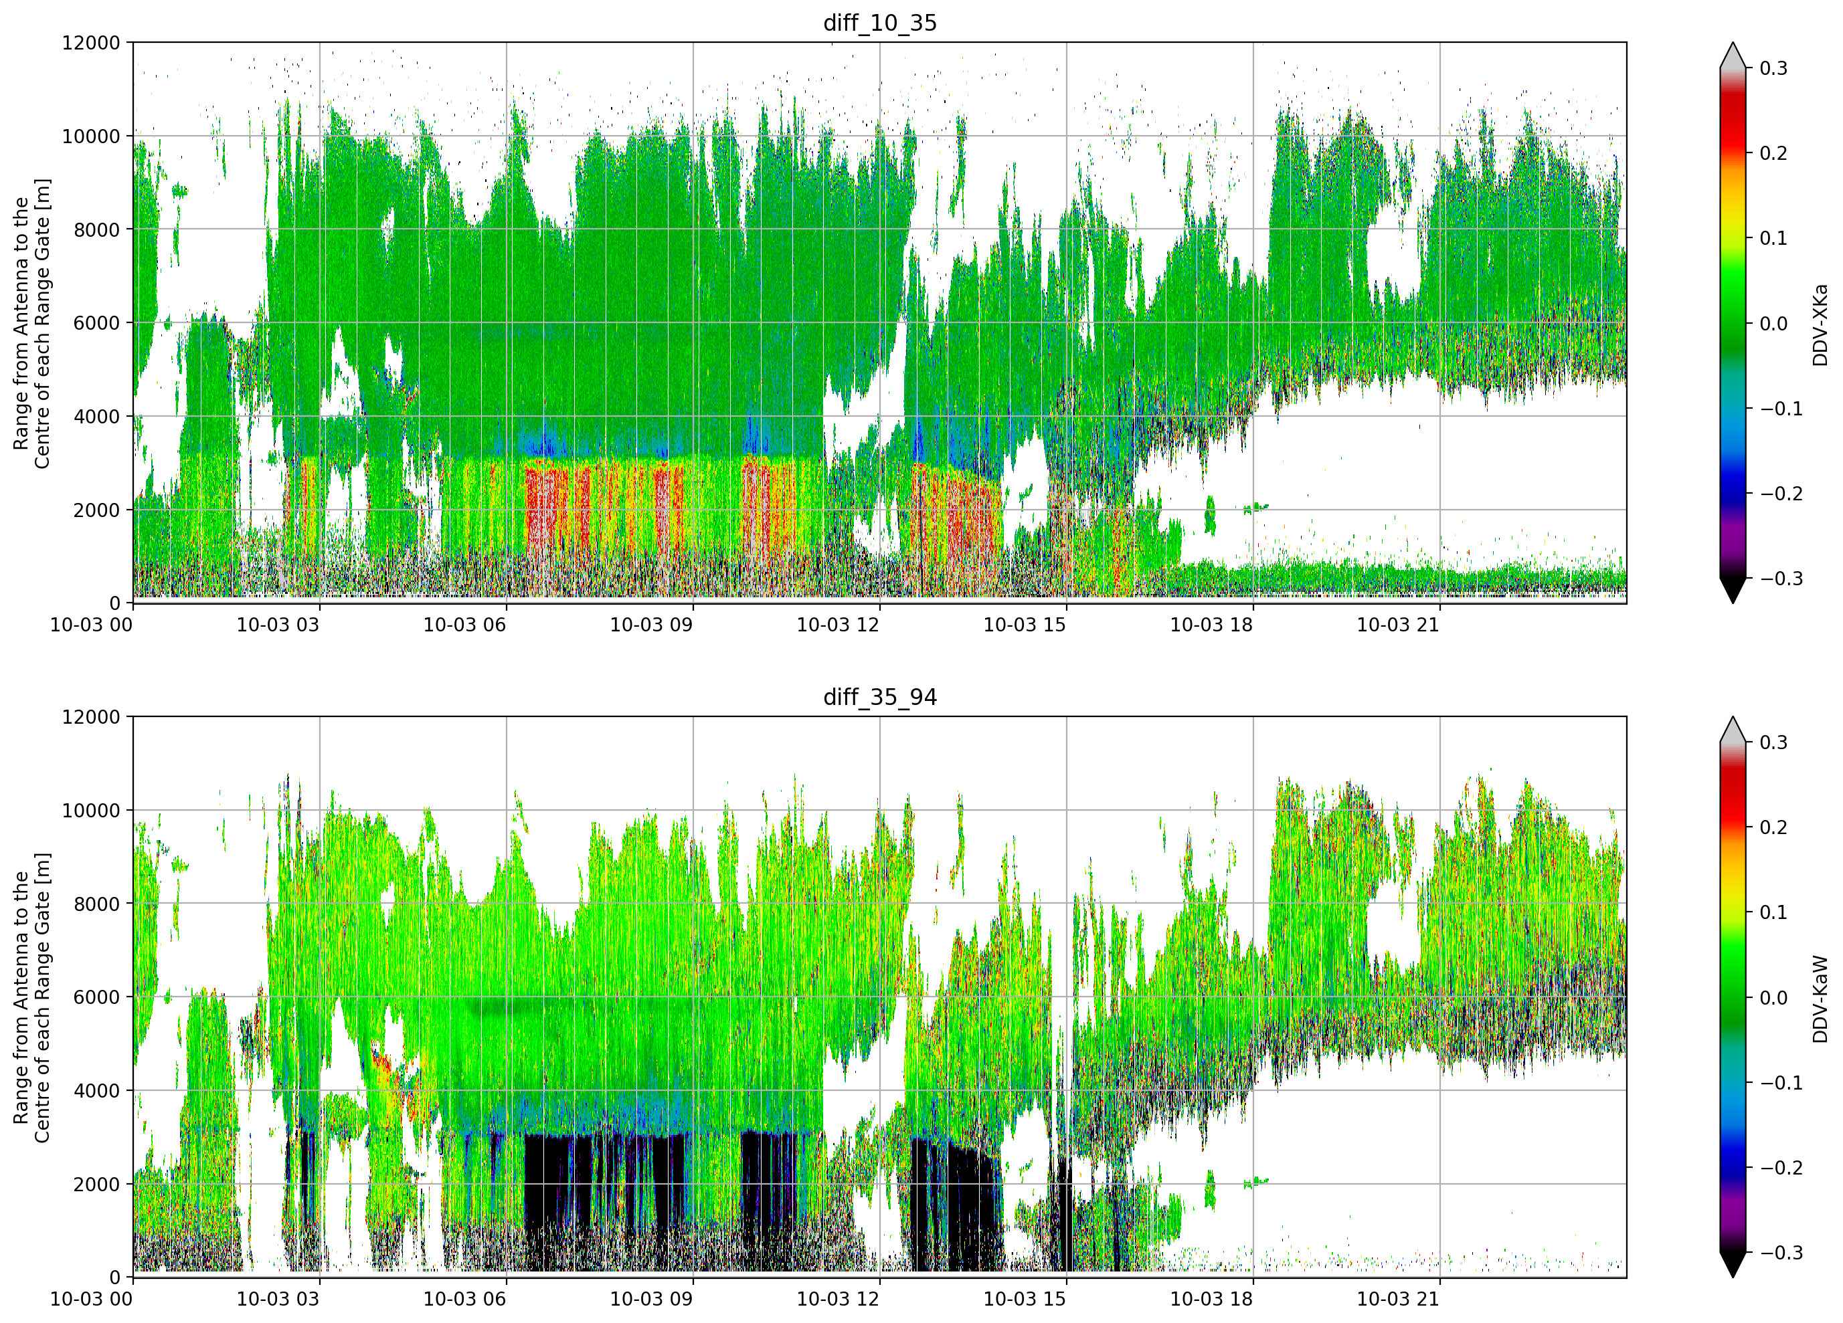This screenshot has height=1323, width=1843.
Task: Click the 10-03 15 x-tick under diff_35_94
Action: point(1025,1299)
